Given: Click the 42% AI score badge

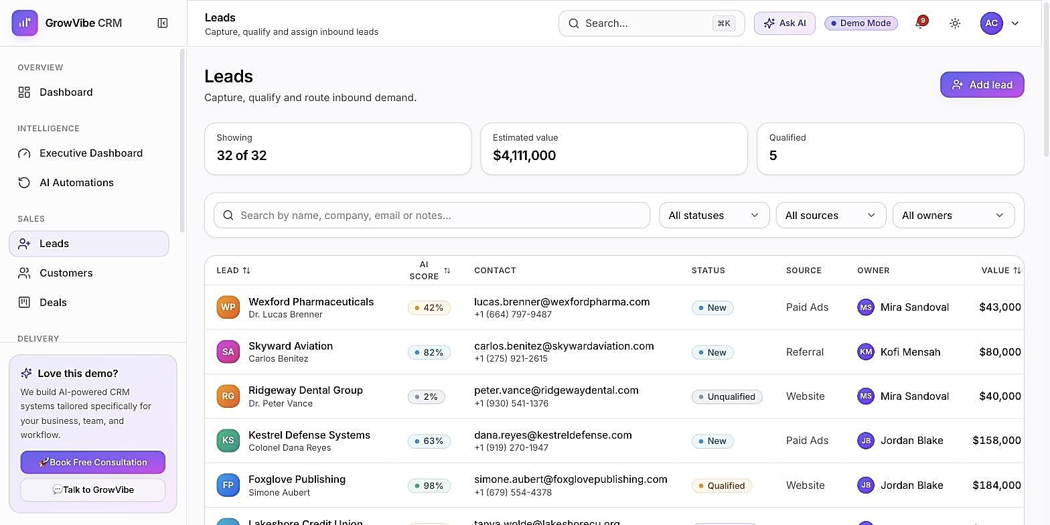Looking at the screenshot, I should tap(429, 308).
